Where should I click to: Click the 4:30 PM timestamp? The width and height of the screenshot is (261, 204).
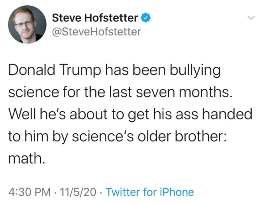29,192
